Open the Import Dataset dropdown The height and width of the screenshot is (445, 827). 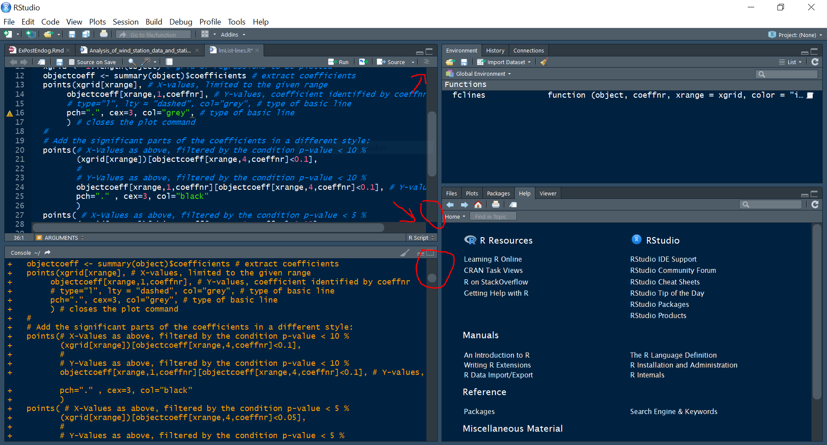click(x=504, y=62)
